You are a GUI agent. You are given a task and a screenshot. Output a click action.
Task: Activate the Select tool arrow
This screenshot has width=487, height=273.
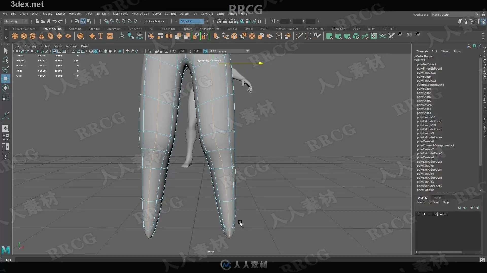point(6,51)
